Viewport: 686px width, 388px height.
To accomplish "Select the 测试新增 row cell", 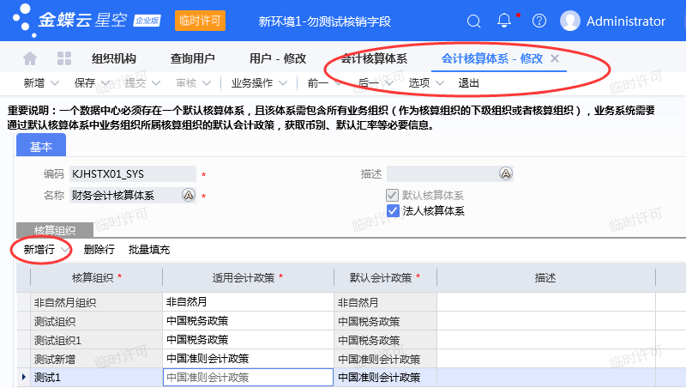I will tap(97, 359).
